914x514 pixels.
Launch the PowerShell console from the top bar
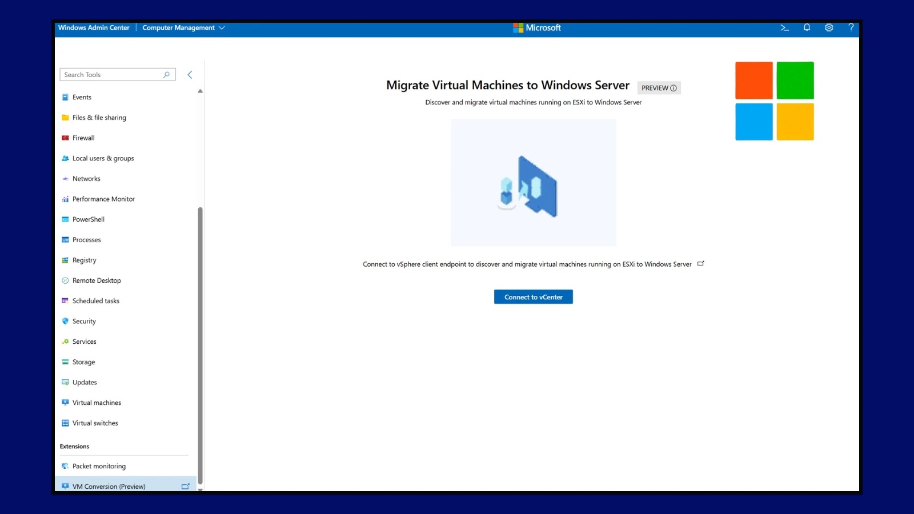point(784,27)
